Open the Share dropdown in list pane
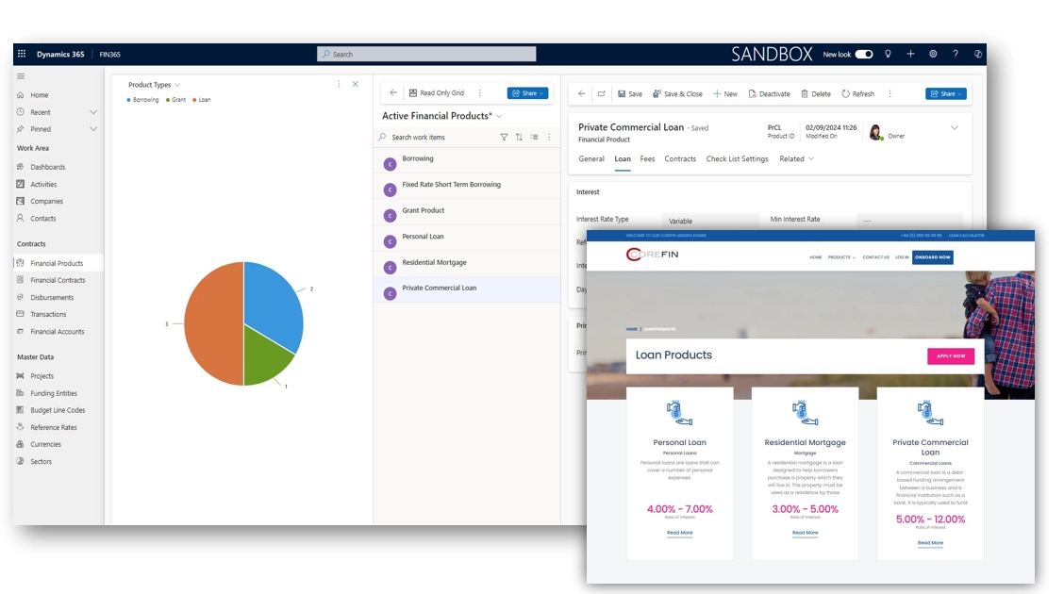 527,93
